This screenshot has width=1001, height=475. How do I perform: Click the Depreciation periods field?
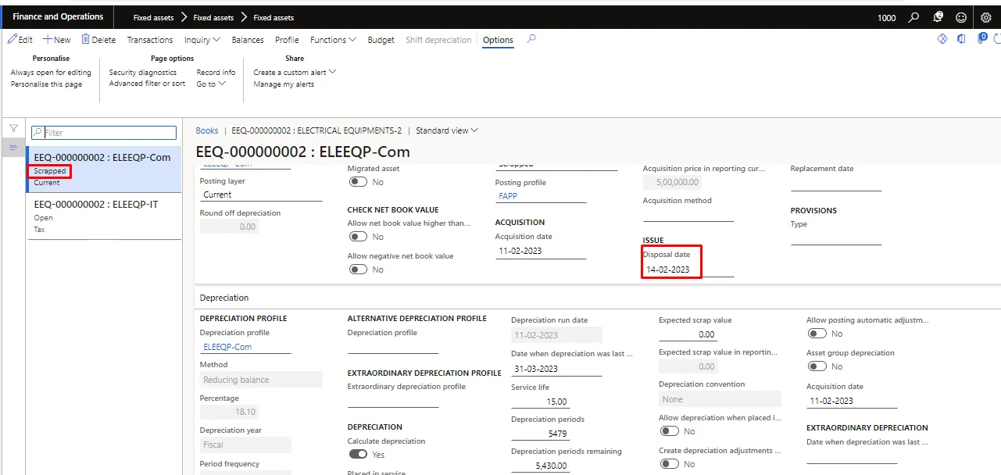pyautogui.click(x=540, y=434)
